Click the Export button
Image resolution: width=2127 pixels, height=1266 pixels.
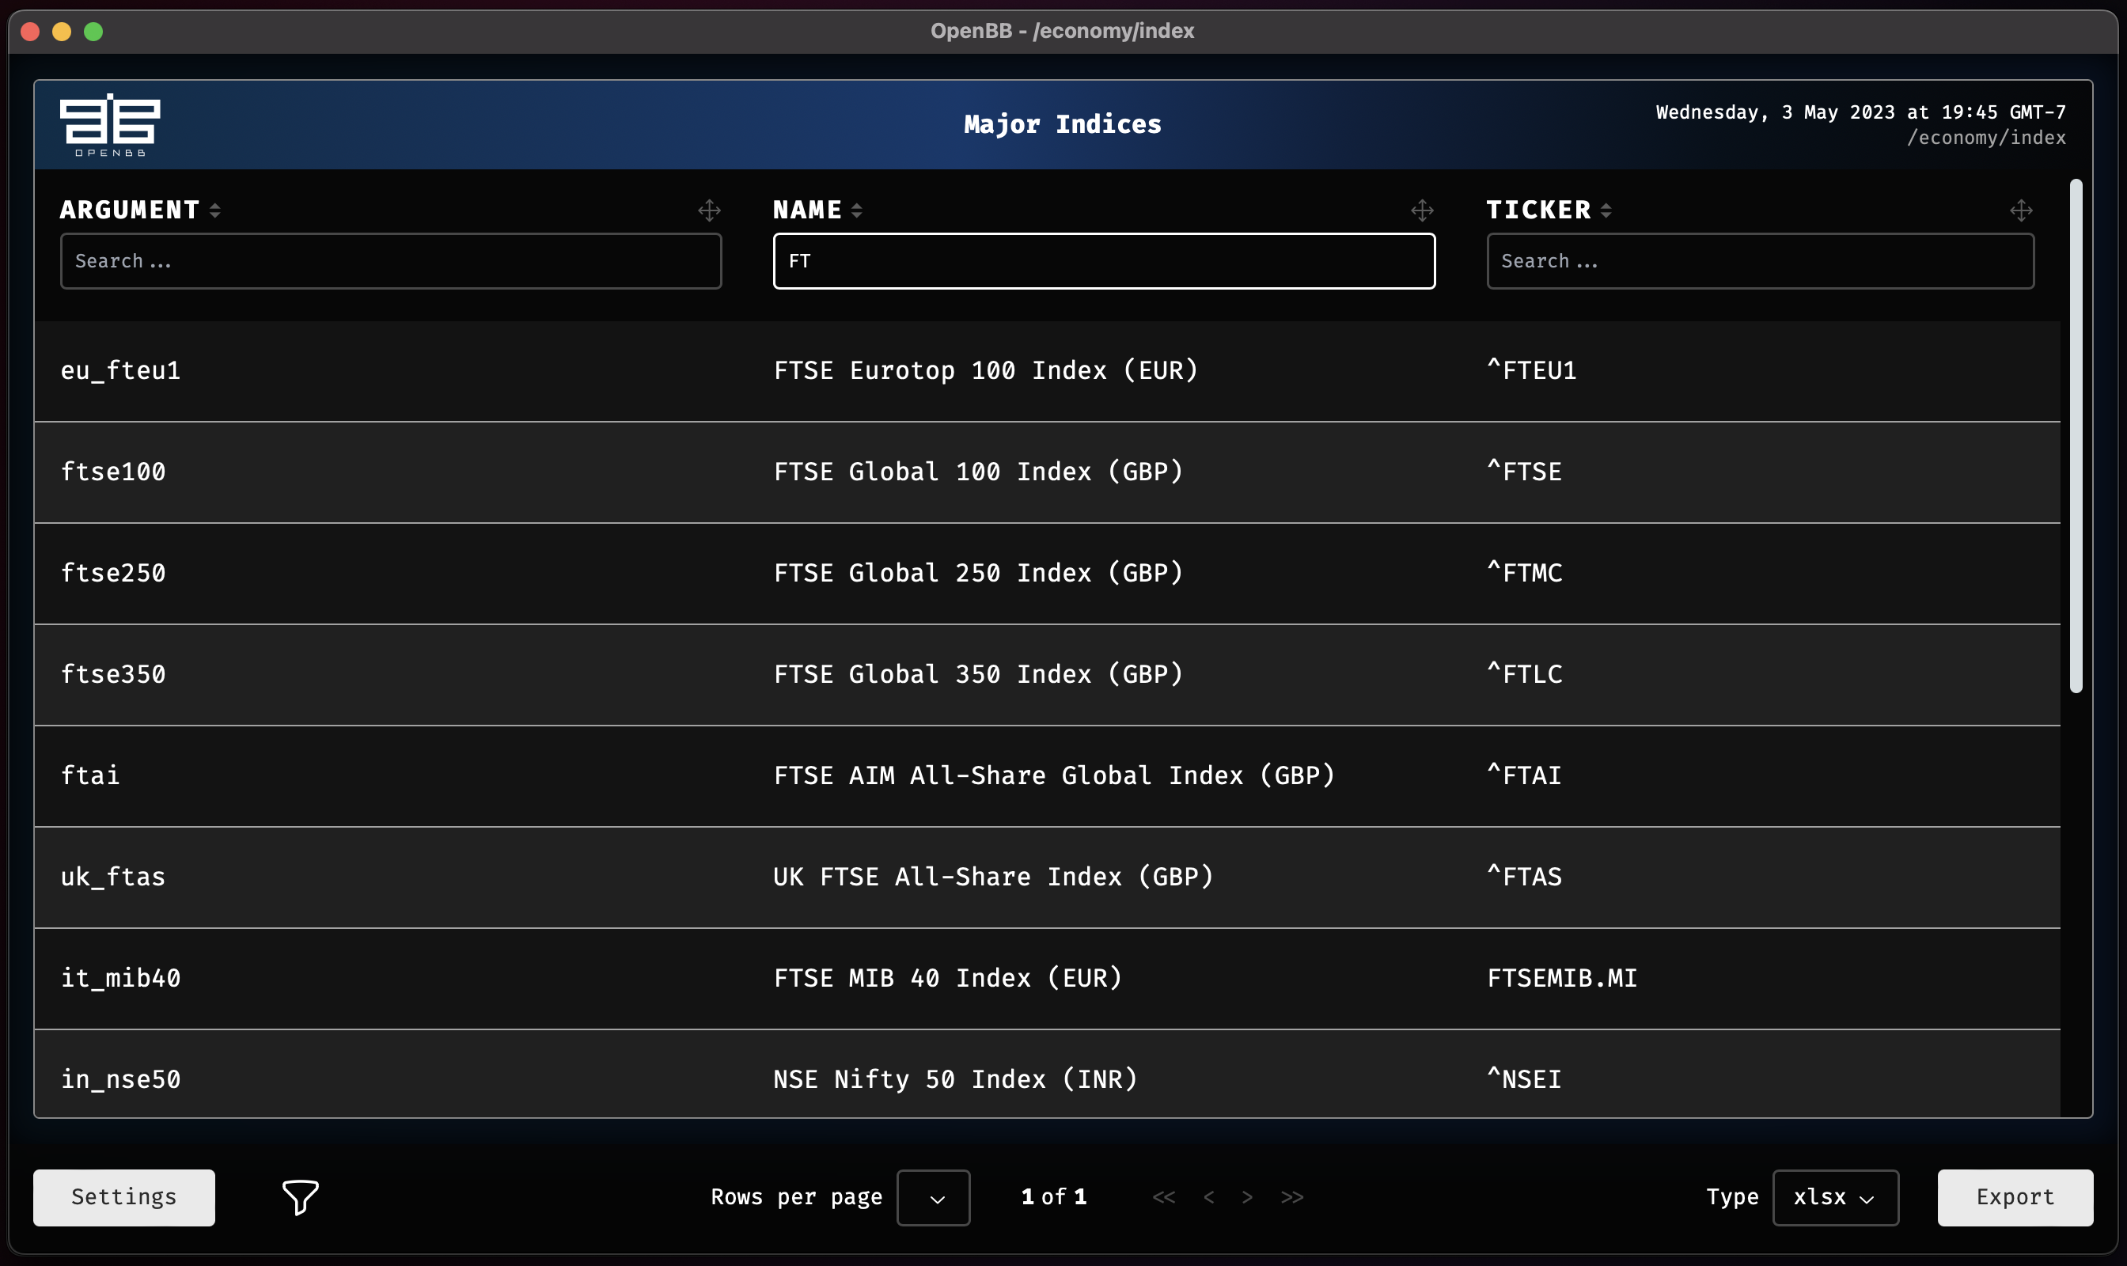2015,1198
